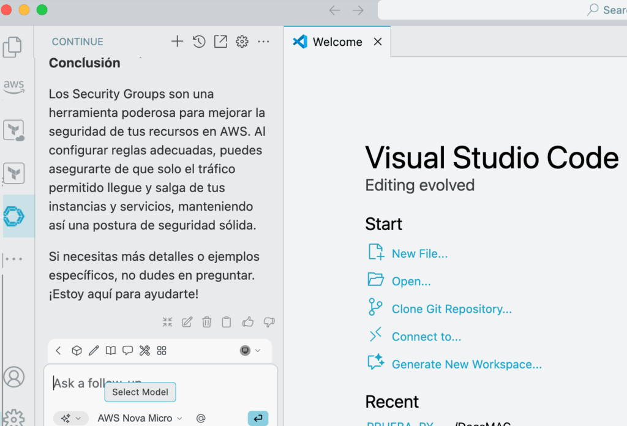Open the mode selector with the sparkle icon

(x=71, y=418)
